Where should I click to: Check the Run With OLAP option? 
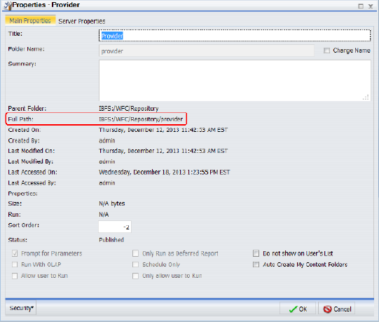[x=15, y=264]
